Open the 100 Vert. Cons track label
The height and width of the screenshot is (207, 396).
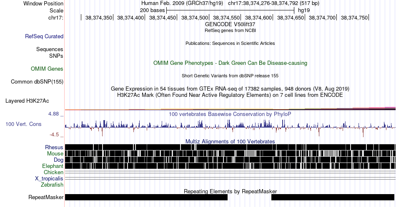coord(23,124)
